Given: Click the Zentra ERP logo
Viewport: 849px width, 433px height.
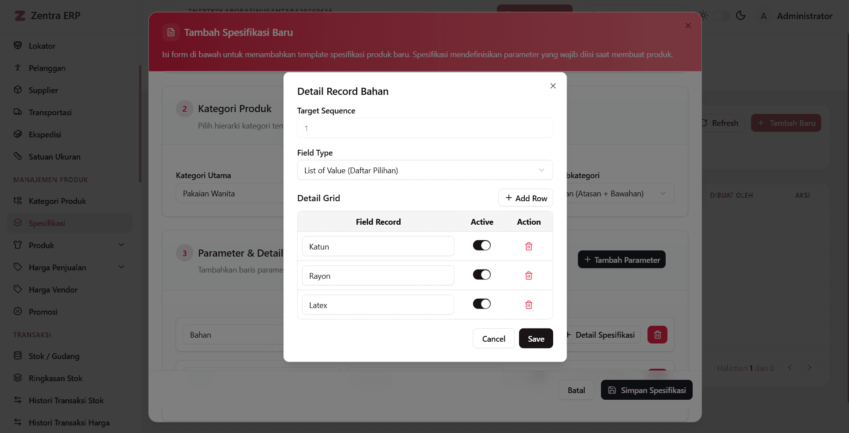Looking at the screenshot, I should point(47,16).
